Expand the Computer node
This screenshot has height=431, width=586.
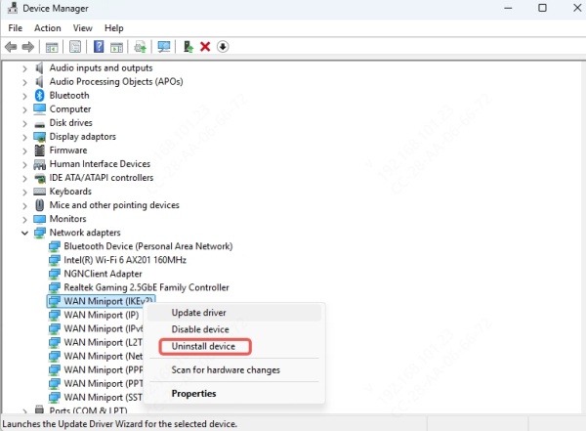(x=24, y=109)
